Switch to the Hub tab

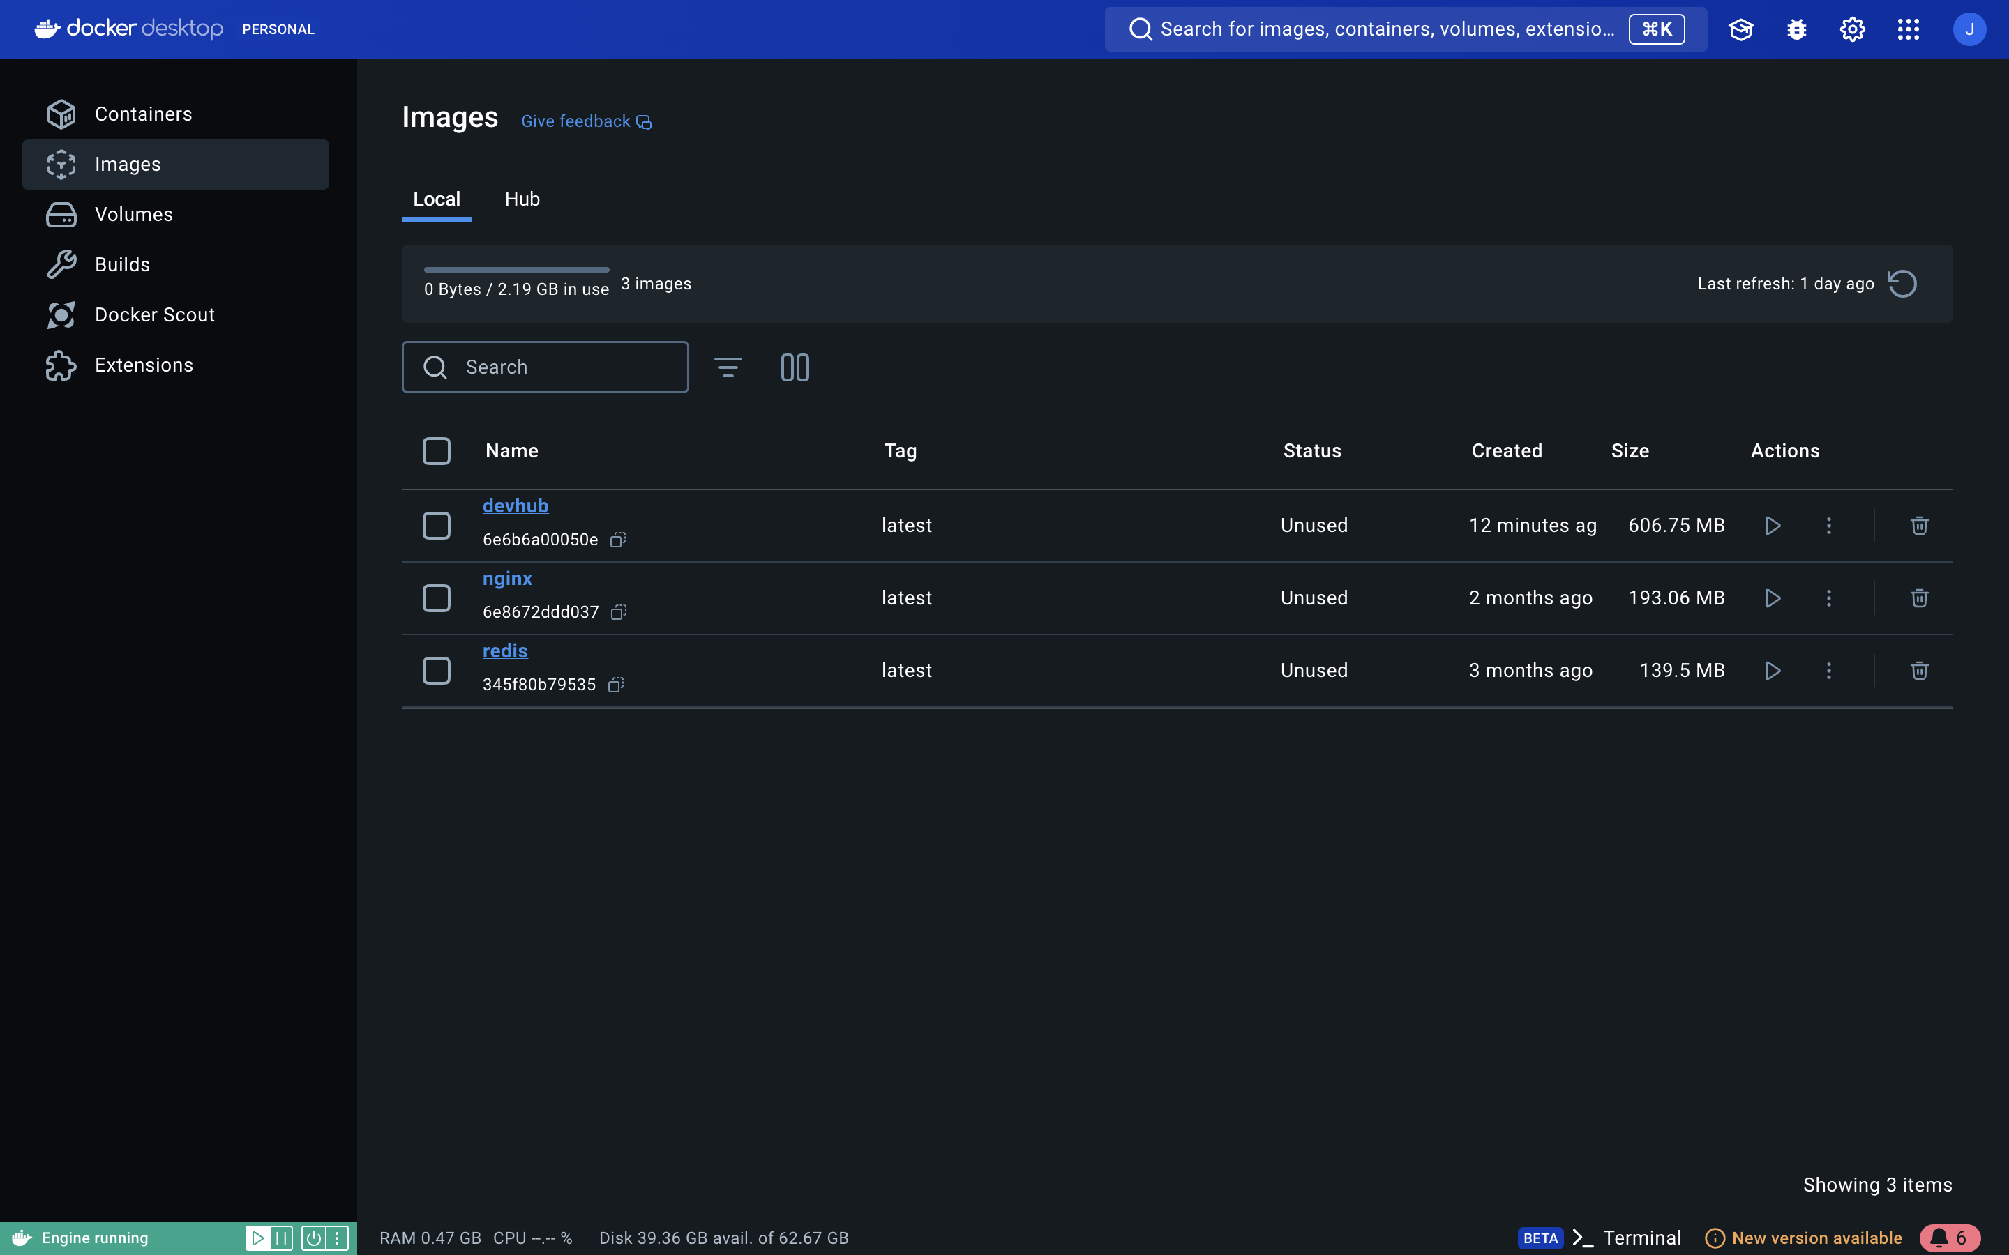pos(522,199)
